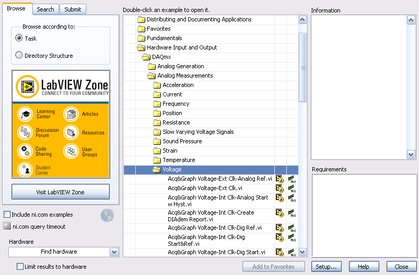Click VI icon for Acq&Graph Voltage-Int Clk-Dig Ref.vi
The height and width of the screenshot is (275, 419).
click(x=280, y=228)
